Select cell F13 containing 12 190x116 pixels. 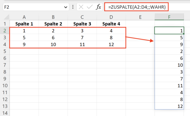point(169,106)
